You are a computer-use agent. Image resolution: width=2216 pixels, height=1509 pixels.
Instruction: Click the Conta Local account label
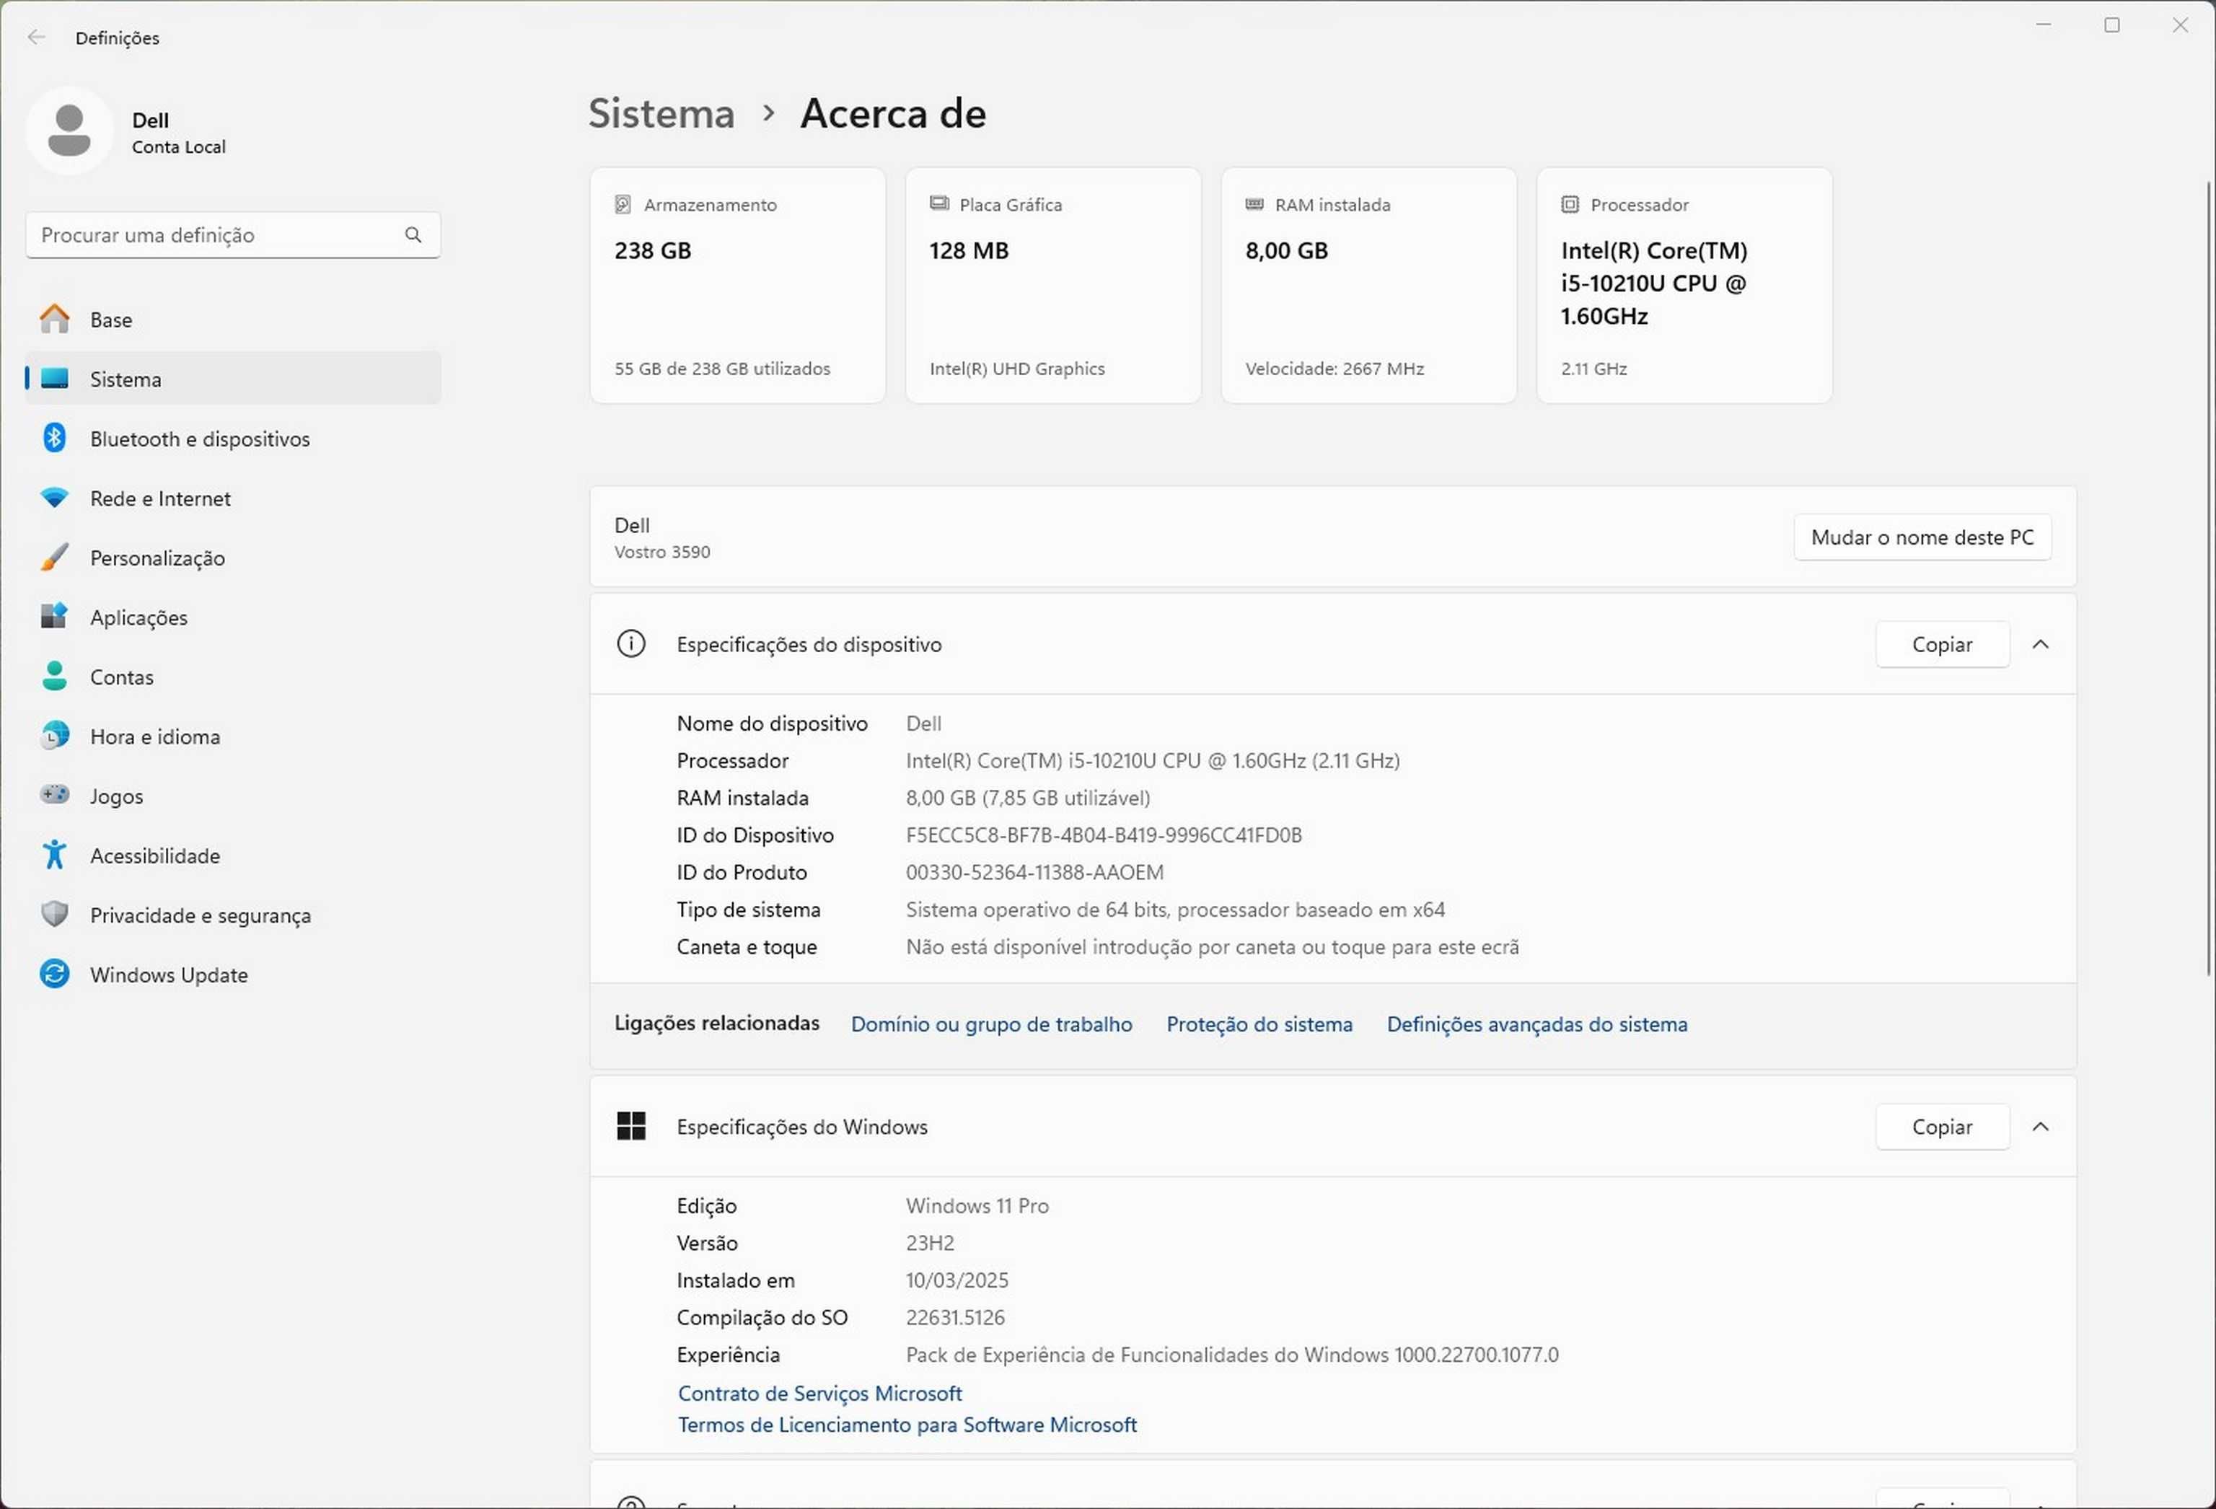pyautogui.click(x=178, y=147)
